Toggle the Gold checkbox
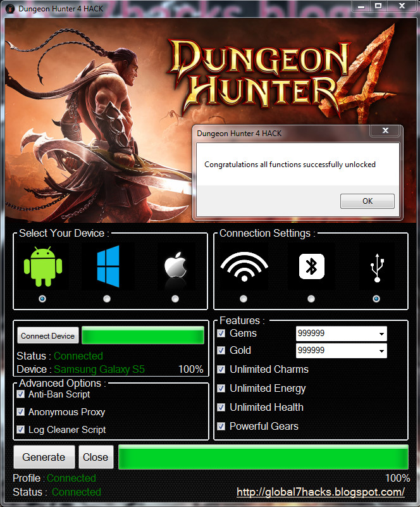Viewport: 420px width, 507px height. [x=221, y=351]
